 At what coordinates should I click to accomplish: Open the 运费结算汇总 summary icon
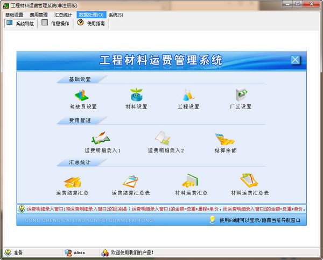click(x=72, y=182)
